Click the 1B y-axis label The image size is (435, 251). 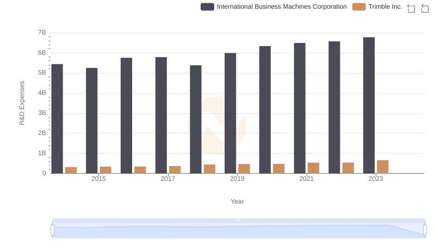click(42, 153)
